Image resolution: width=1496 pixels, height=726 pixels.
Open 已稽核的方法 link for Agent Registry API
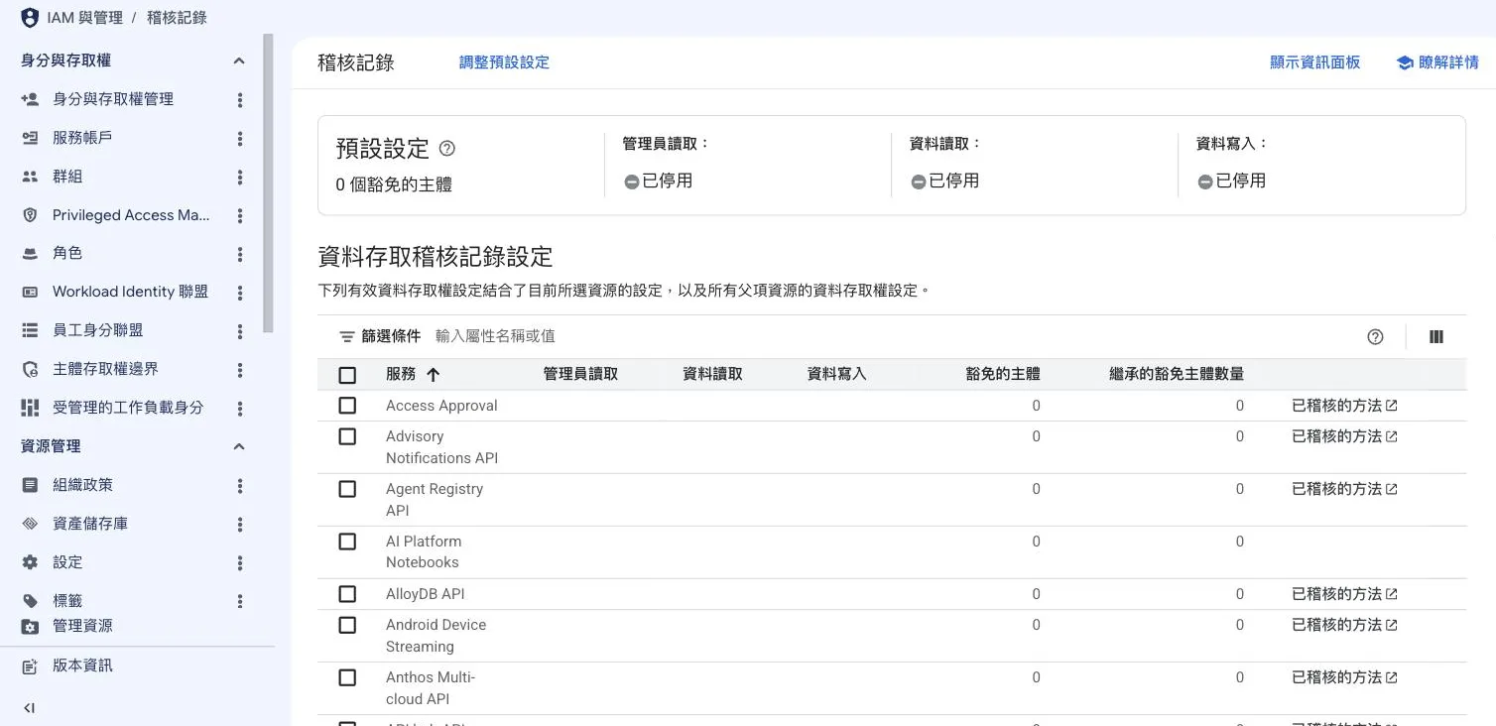pyautogui.click(x=1344, y=489)
